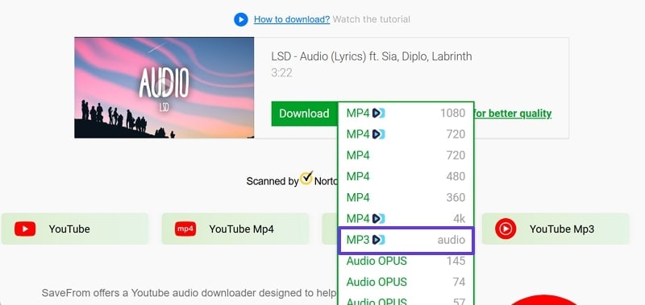
Task: Open the YouTube Mp4 button
Action: (x=235, y=229)
